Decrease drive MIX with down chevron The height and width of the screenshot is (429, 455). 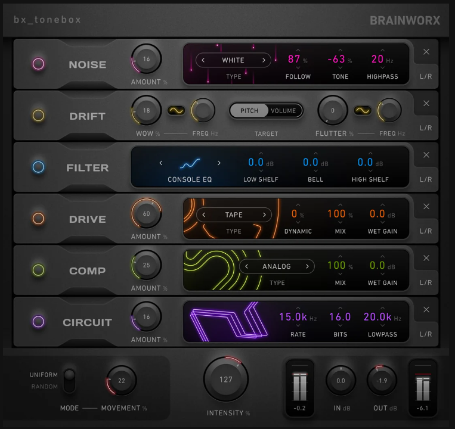click(x=341, y=222)
